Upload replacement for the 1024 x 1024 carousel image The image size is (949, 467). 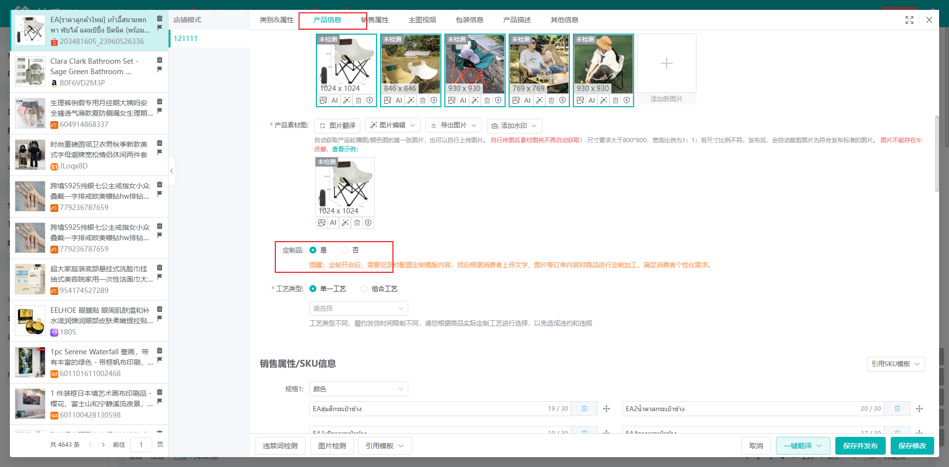coord(323,100)
